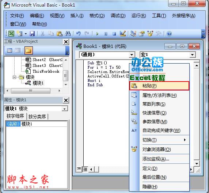Open the 模块1 模块 object dropdown
Screen dimensions: 209x193
pyautogui.click(x=65, y=109)
